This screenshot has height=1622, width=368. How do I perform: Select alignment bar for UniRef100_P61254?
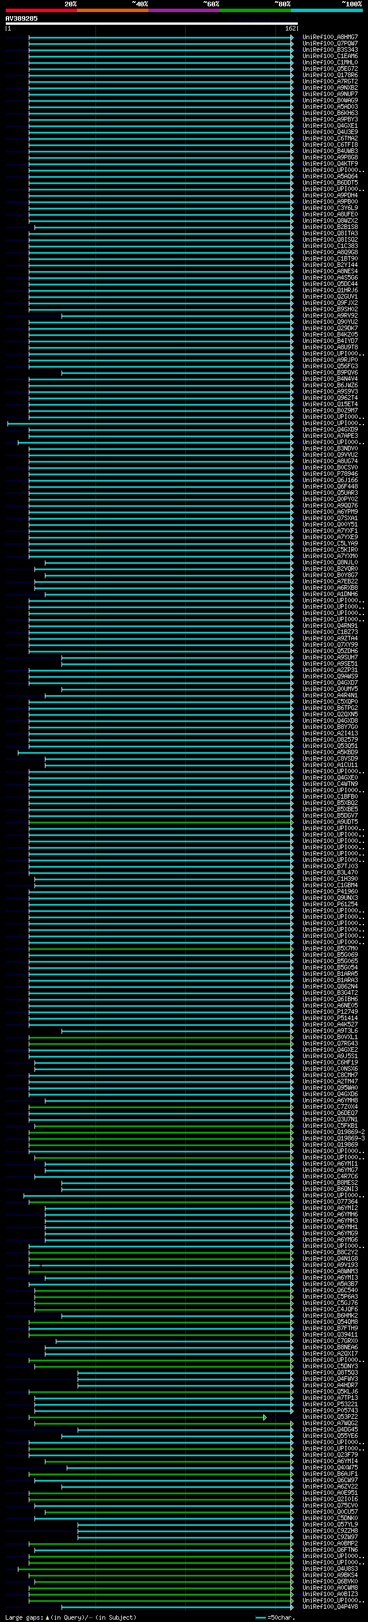(161, 904)
